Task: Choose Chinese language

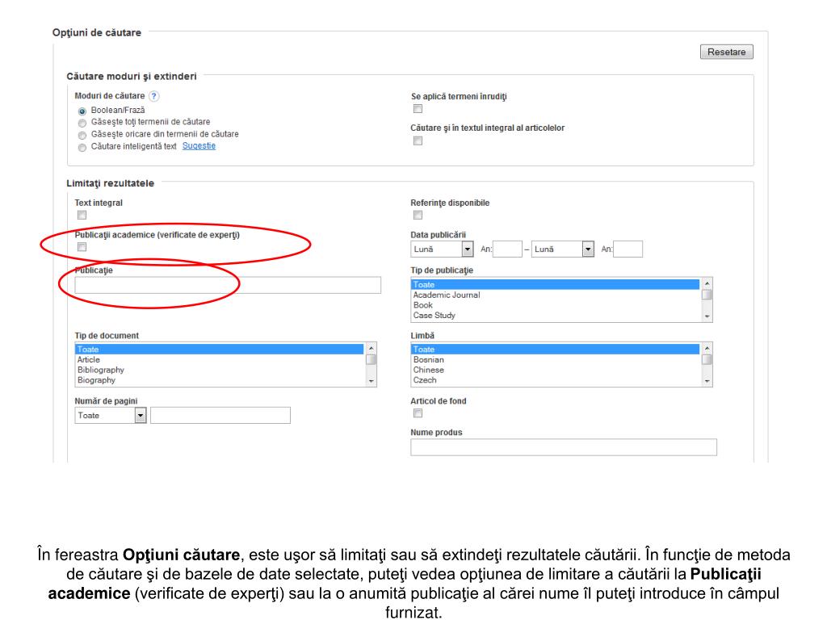Action: [556, 370]
